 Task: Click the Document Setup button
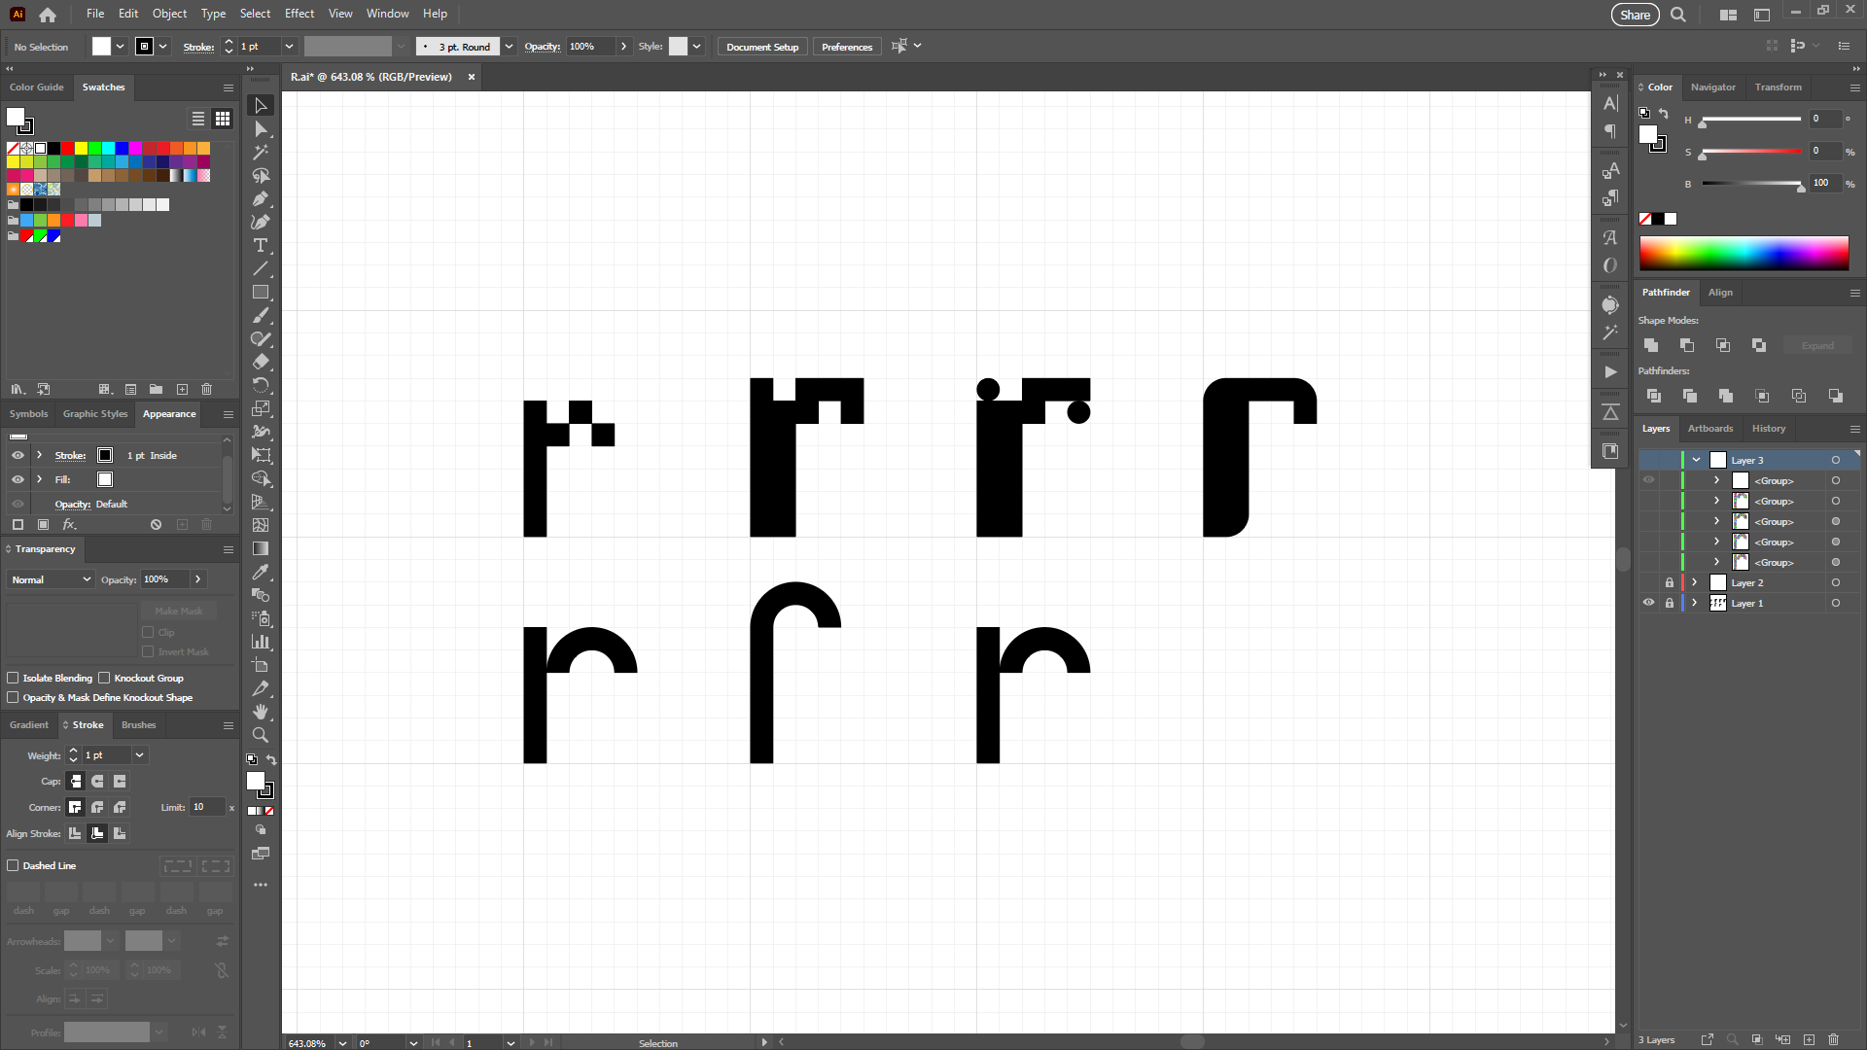pos(761,46)
